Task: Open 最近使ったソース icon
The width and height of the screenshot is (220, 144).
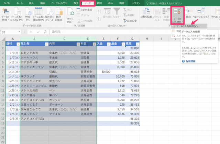Action: (x=49, y=12)
